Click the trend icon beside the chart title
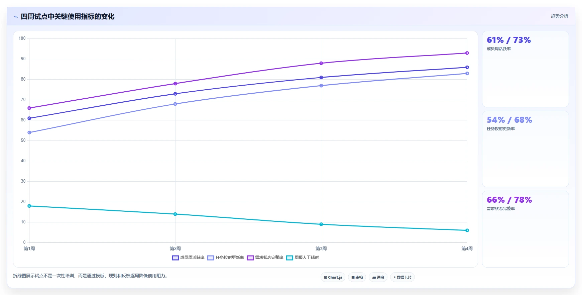Image resolution: width=582 pixels, height=295 pixels. click(x=16, y=17)
